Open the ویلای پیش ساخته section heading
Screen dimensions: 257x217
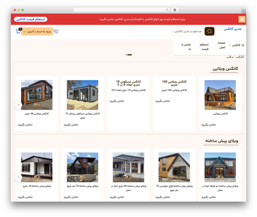[x=222, y=141]
